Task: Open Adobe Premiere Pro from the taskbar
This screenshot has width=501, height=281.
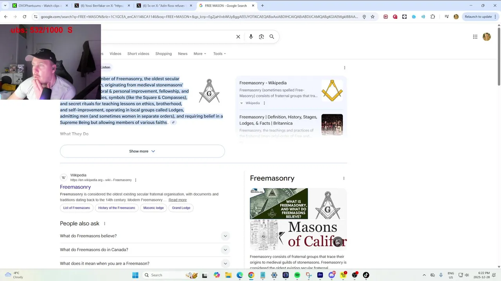Action: click(x=320, y=275)
